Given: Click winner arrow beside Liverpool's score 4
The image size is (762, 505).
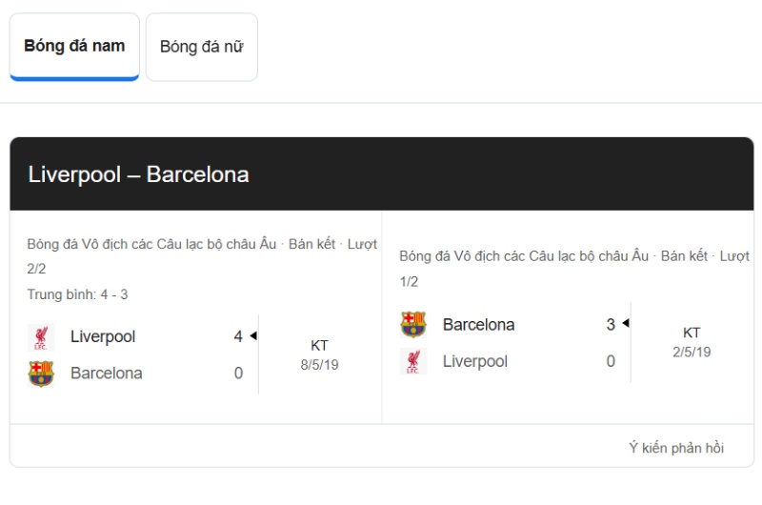Looking at the screenshot, I should pyautogui.click(x=253, y=335).
